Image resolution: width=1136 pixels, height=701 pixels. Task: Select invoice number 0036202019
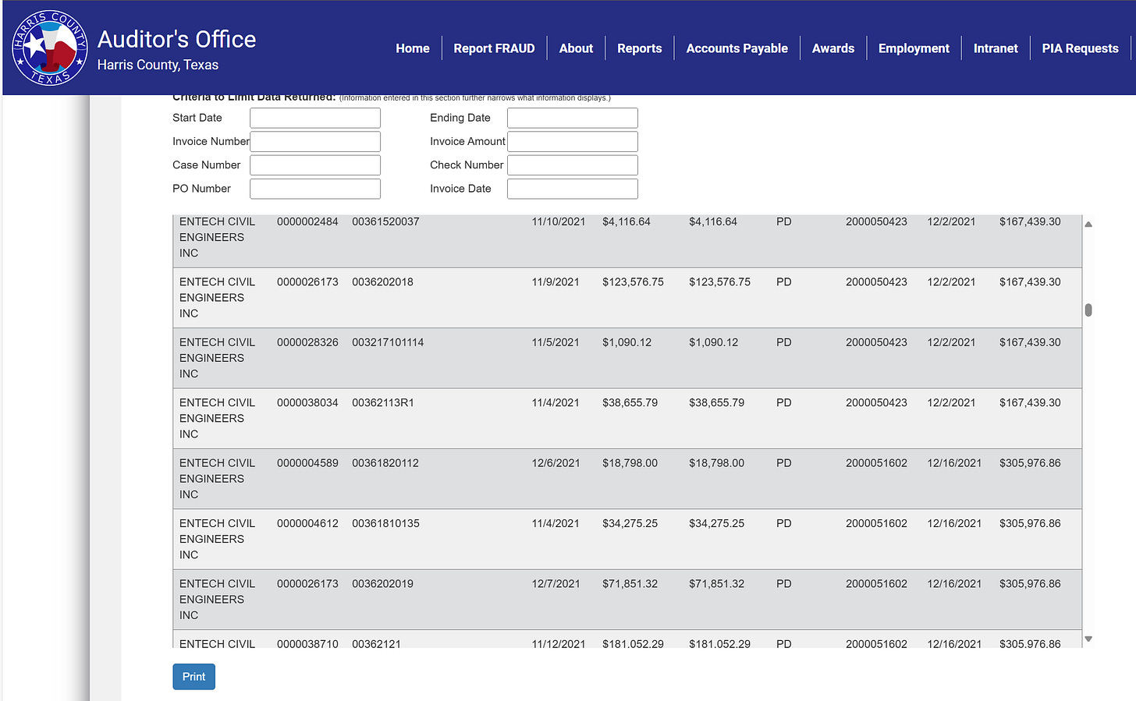(382, 583)
